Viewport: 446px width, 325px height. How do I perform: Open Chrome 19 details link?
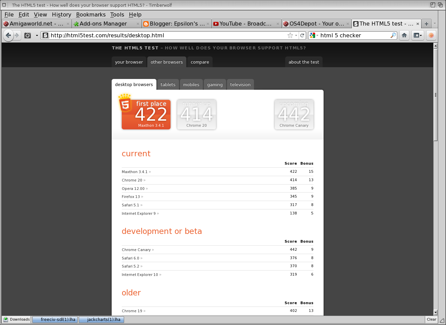click(x=134, y=311)
